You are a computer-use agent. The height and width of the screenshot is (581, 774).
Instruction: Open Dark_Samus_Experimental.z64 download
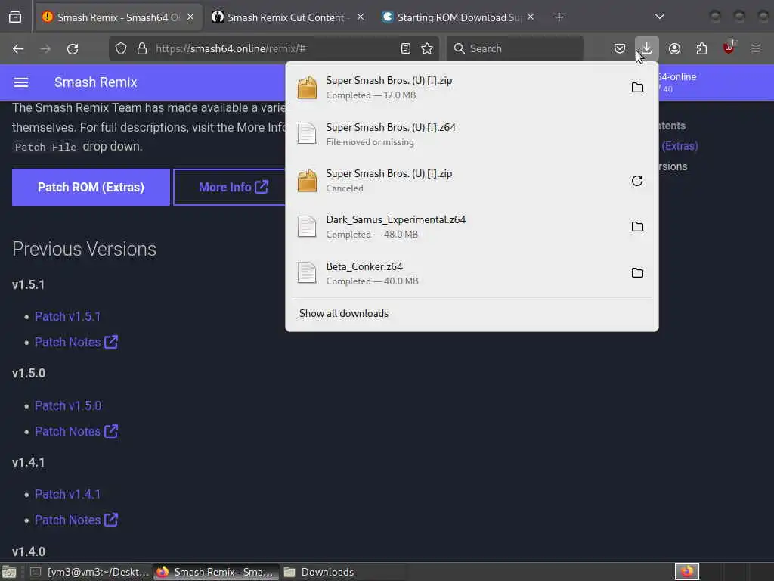click(x=457, y=227)
